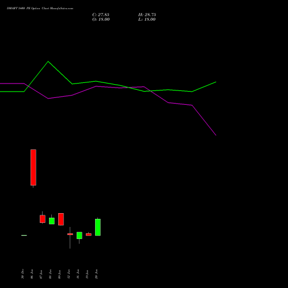Click the falling end of the purple indicator line
This screenshot has height=288, width=288.
point(216,135)
